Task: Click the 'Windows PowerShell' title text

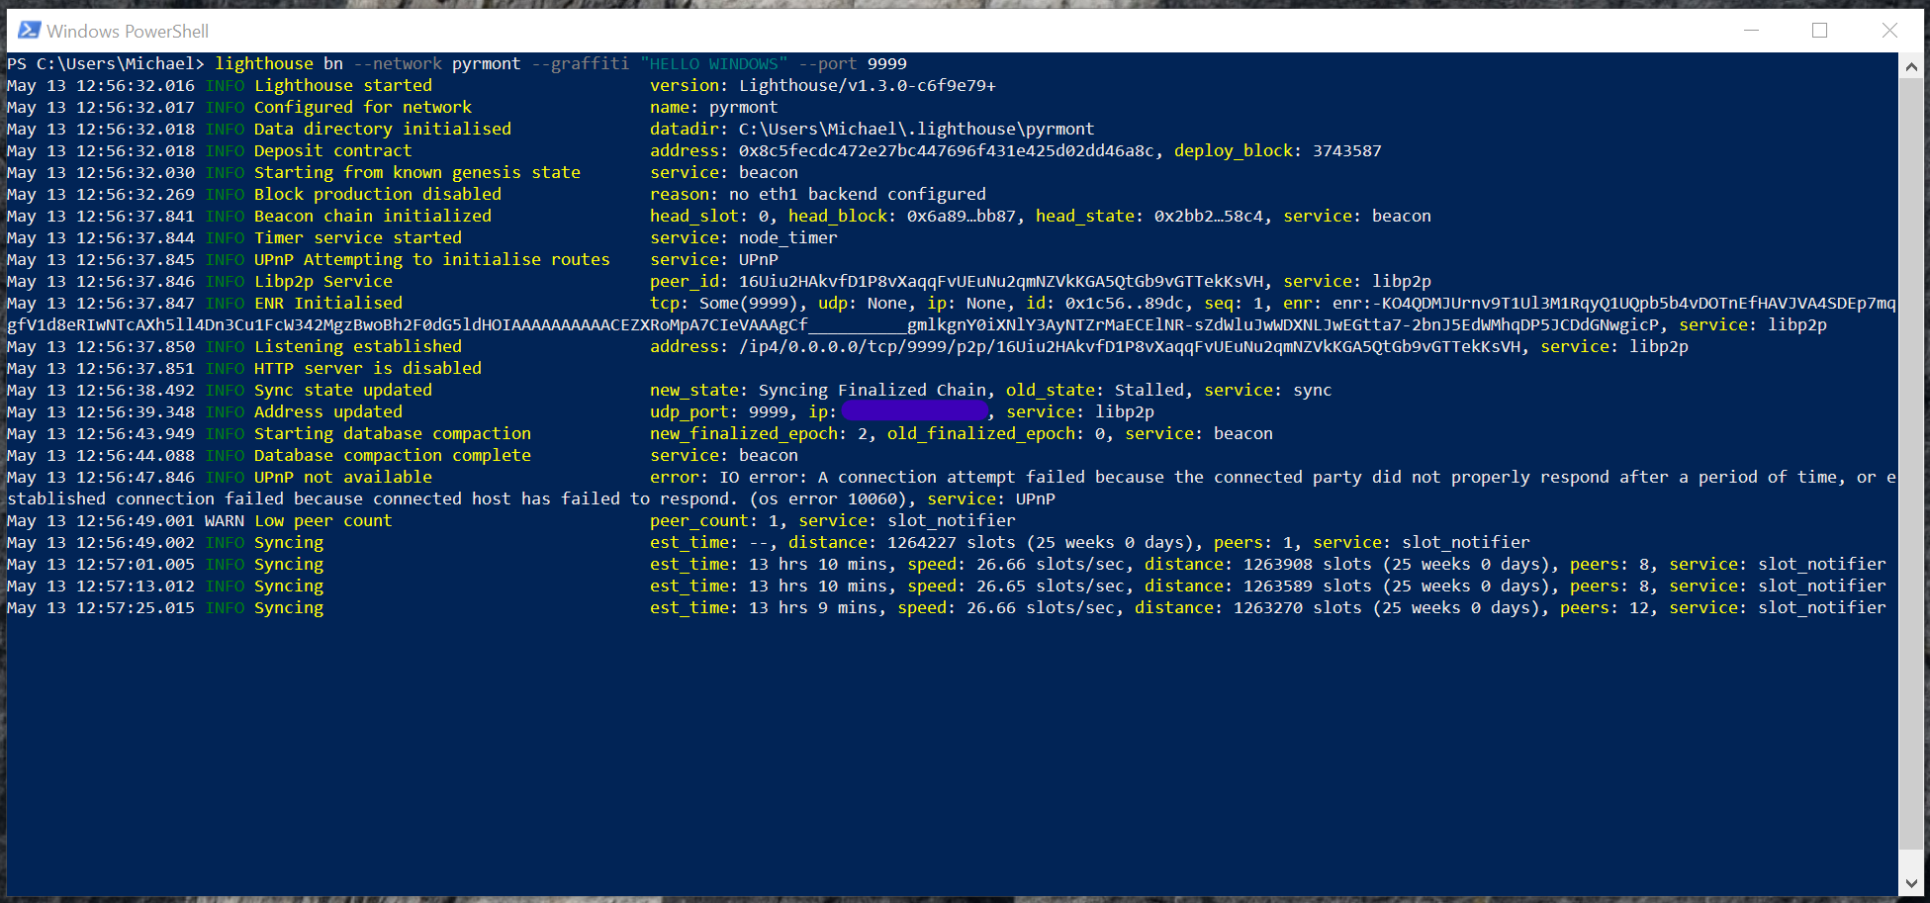Action: 128,32
